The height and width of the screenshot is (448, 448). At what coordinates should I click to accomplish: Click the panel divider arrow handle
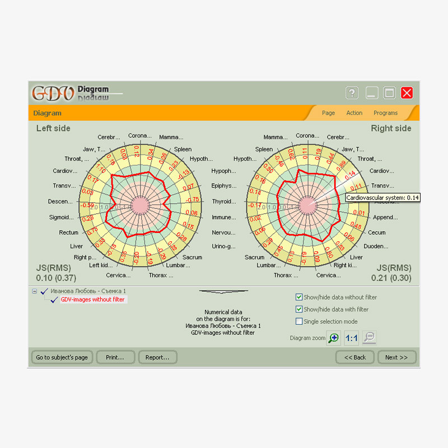point(223,291)
